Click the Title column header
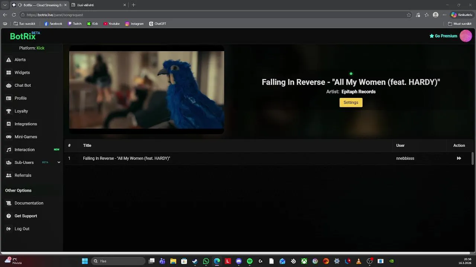 tap(87, 145)
